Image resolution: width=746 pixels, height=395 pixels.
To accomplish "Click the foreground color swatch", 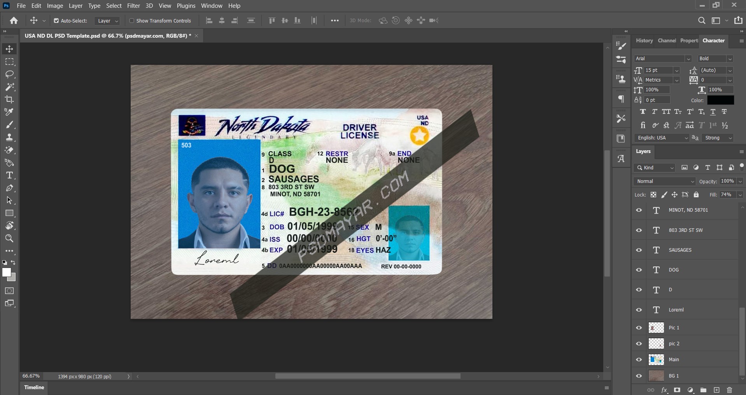I will [x=6, y=273].
